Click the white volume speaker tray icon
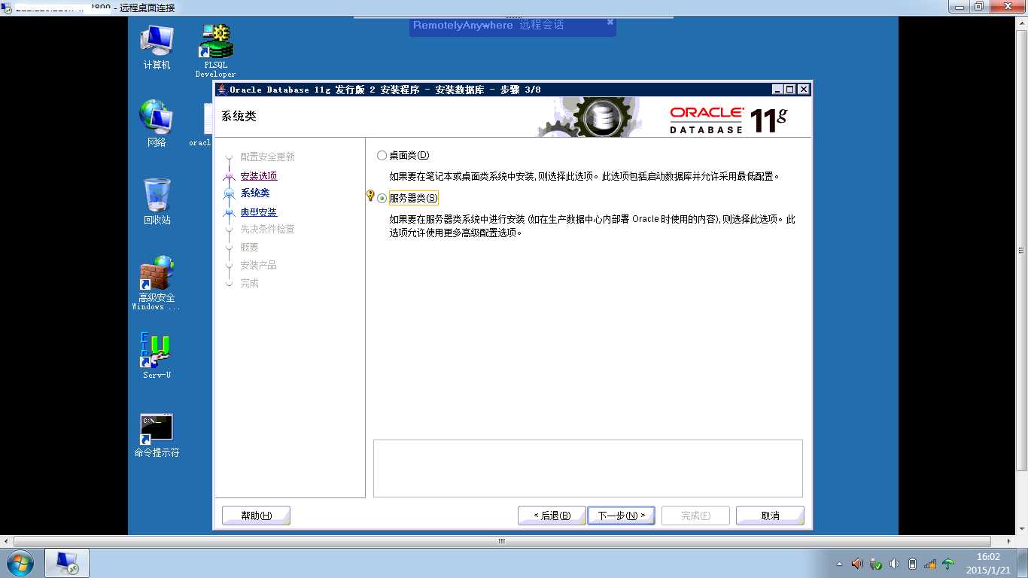Viewport: 1028px width, 578px height. tap(894, 564)
